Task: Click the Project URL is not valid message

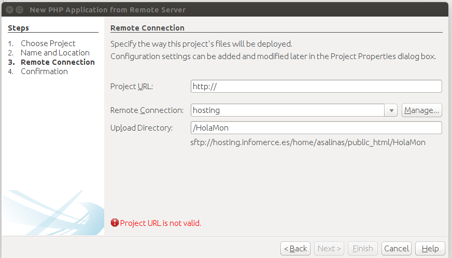Action: point(160,223)
